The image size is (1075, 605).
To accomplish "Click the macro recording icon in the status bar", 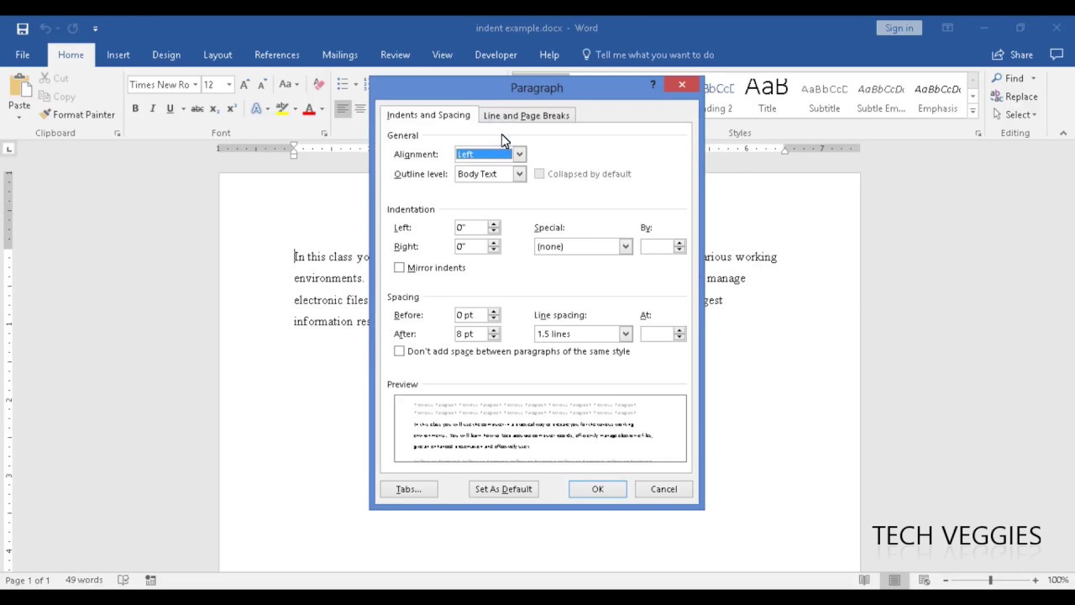I will click(151, 580).
